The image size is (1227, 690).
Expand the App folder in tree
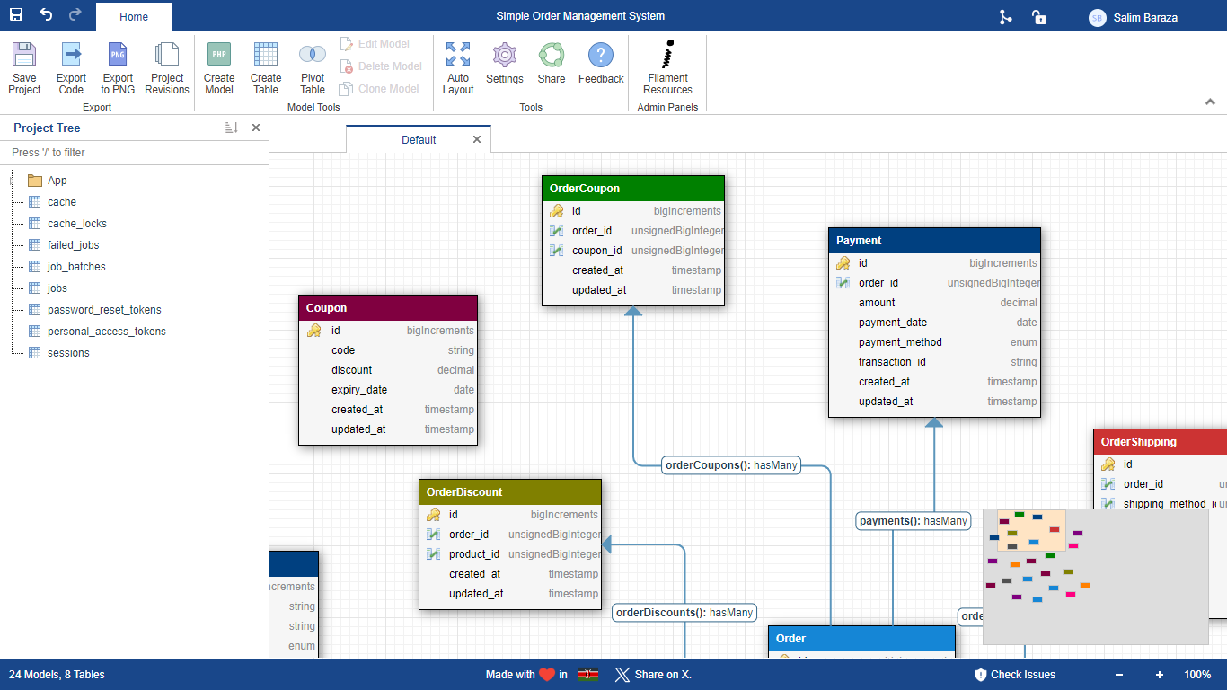pyautogui.click(x=13, y=181)
